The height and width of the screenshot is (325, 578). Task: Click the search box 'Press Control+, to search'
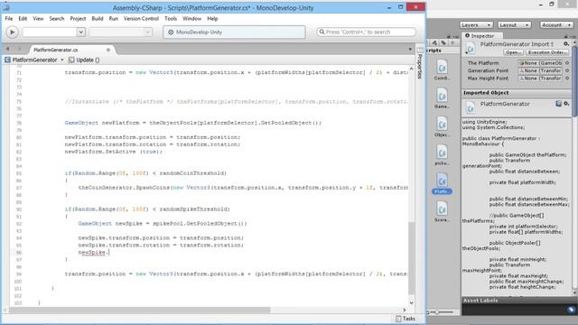click(366, 32)
